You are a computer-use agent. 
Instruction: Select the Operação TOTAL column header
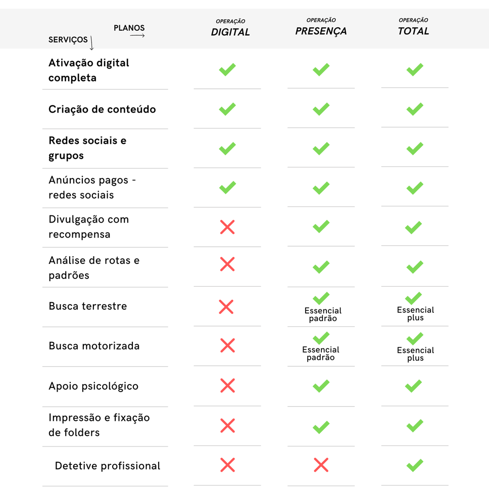(413, 27)
